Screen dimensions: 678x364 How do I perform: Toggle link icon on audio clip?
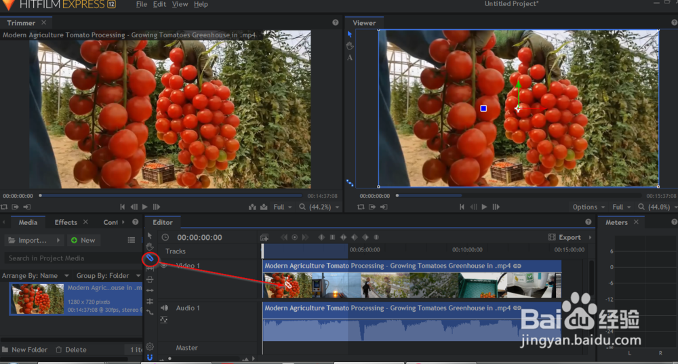coord(517,308)
